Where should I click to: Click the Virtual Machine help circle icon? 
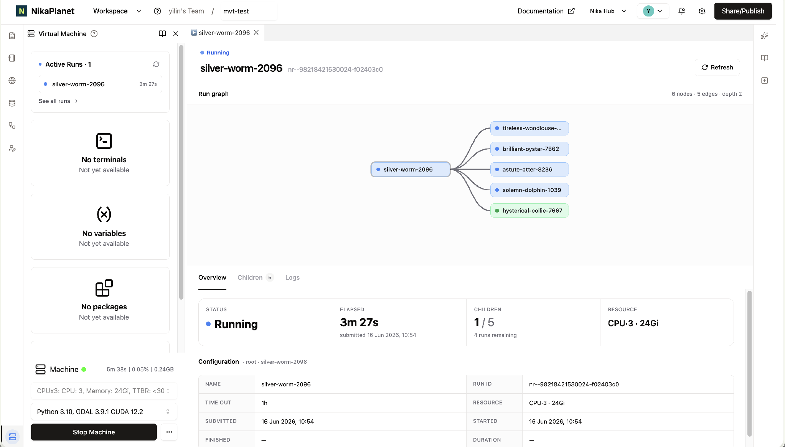pyautogui.click(x=94, y=34)
